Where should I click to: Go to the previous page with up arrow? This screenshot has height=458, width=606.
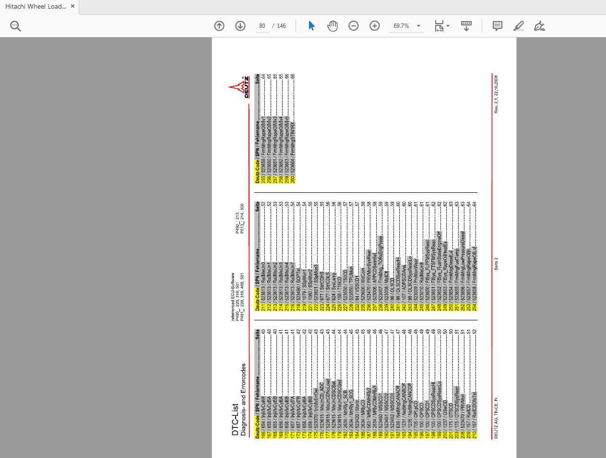[x=219, y=26]
